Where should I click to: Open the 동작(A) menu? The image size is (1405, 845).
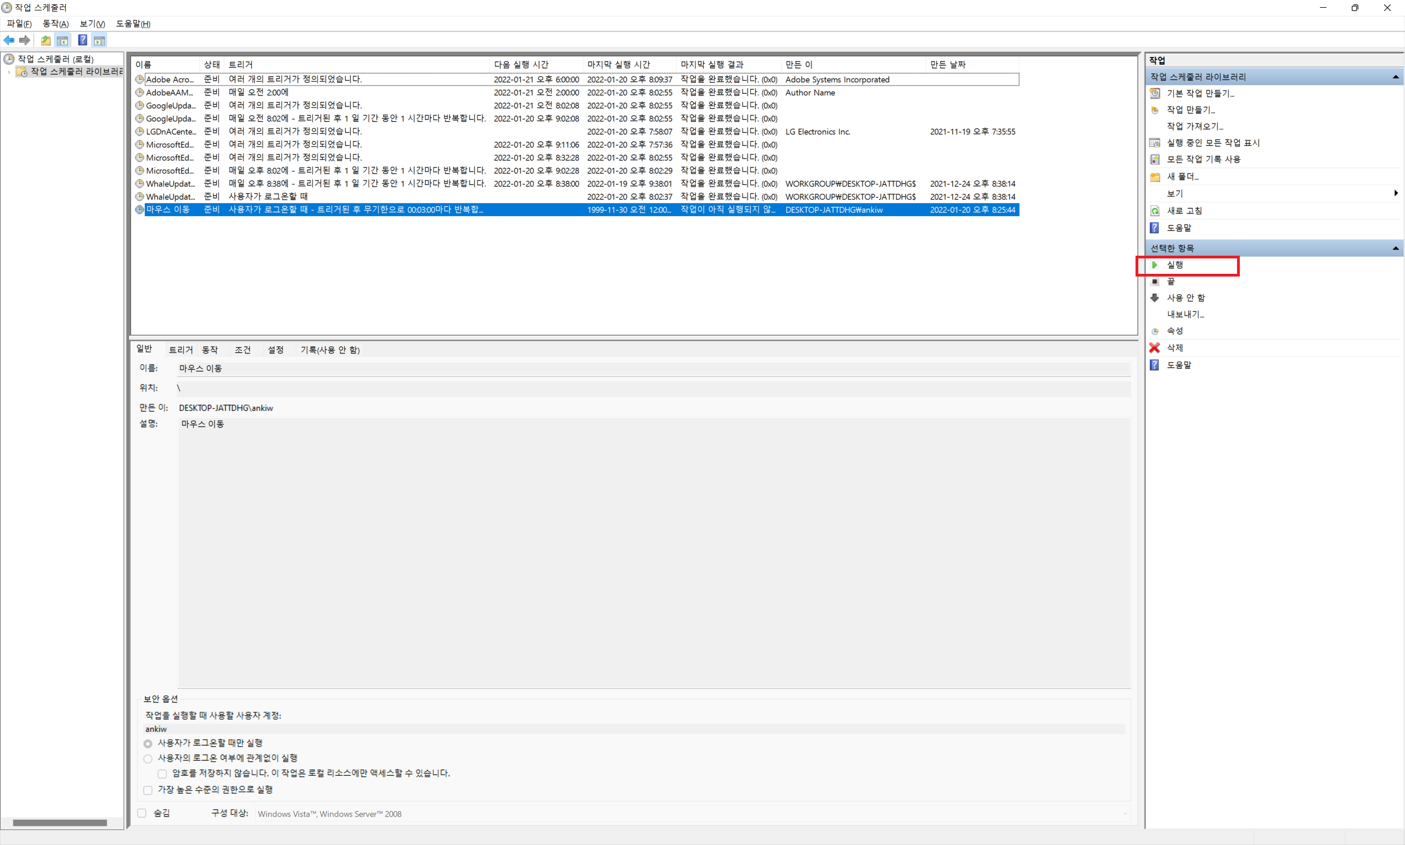[55, 24]
